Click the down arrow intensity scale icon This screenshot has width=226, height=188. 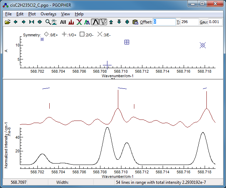click(x=119, y=22)
